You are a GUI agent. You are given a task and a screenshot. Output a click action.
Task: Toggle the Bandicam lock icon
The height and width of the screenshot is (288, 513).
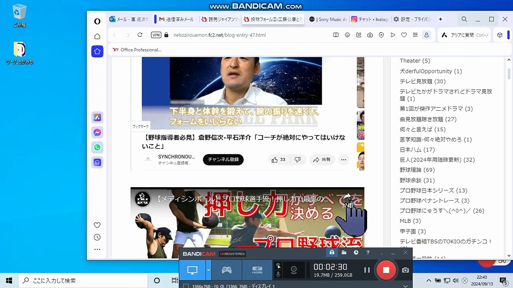pyautogui.click(x=332, y=252)
